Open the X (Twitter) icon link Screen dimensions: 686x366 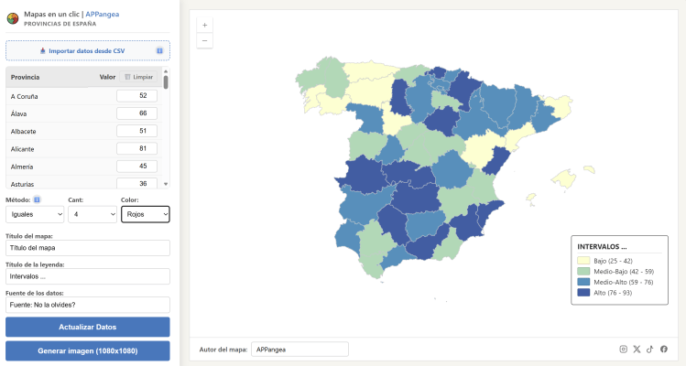637,349
